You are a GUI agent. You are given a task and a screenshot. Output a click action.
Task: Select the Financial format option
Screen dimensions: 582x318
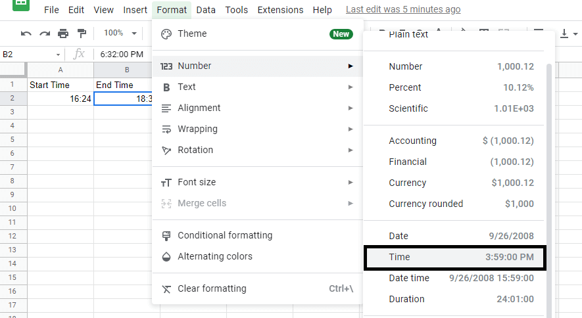[x=455, y=162]
